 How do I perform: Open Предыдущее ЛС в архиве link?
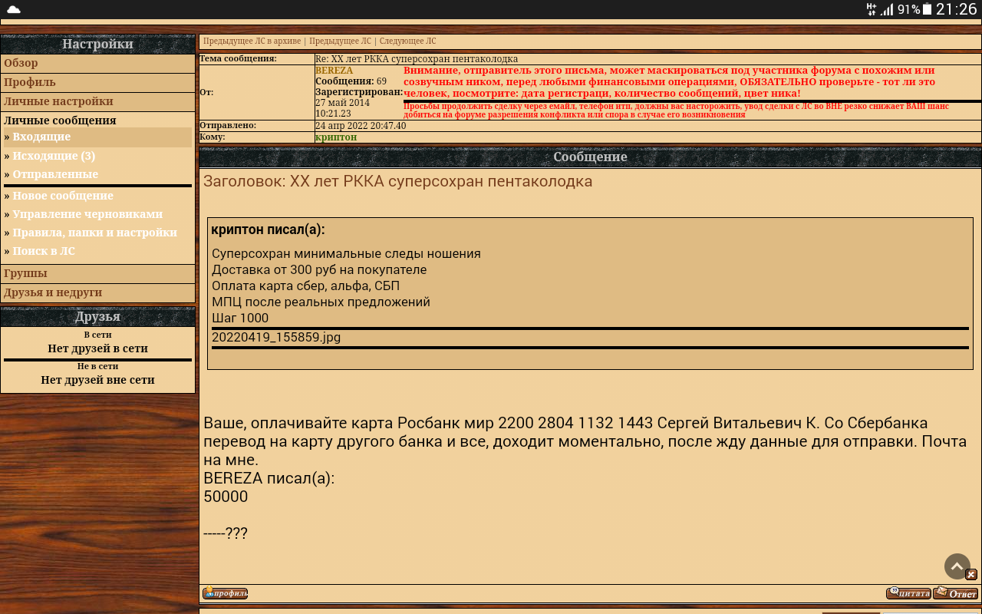click(252, 41)
